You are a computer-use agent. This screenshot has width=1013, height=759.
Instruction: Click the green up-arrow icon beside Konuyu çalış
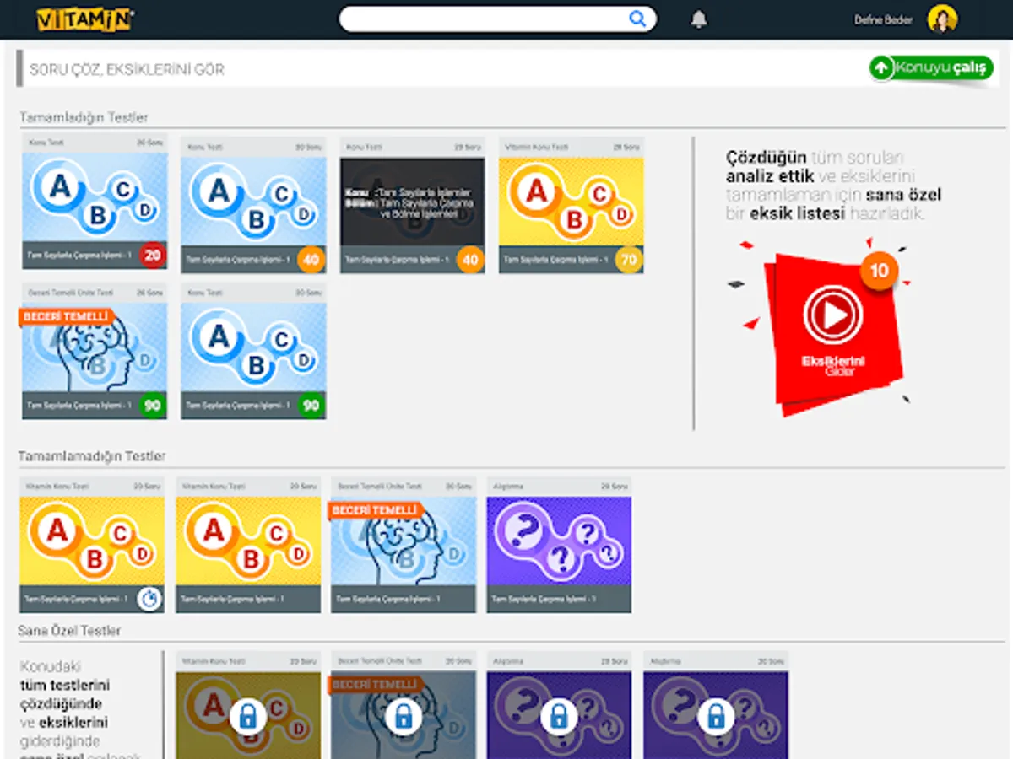coord(882,68)
